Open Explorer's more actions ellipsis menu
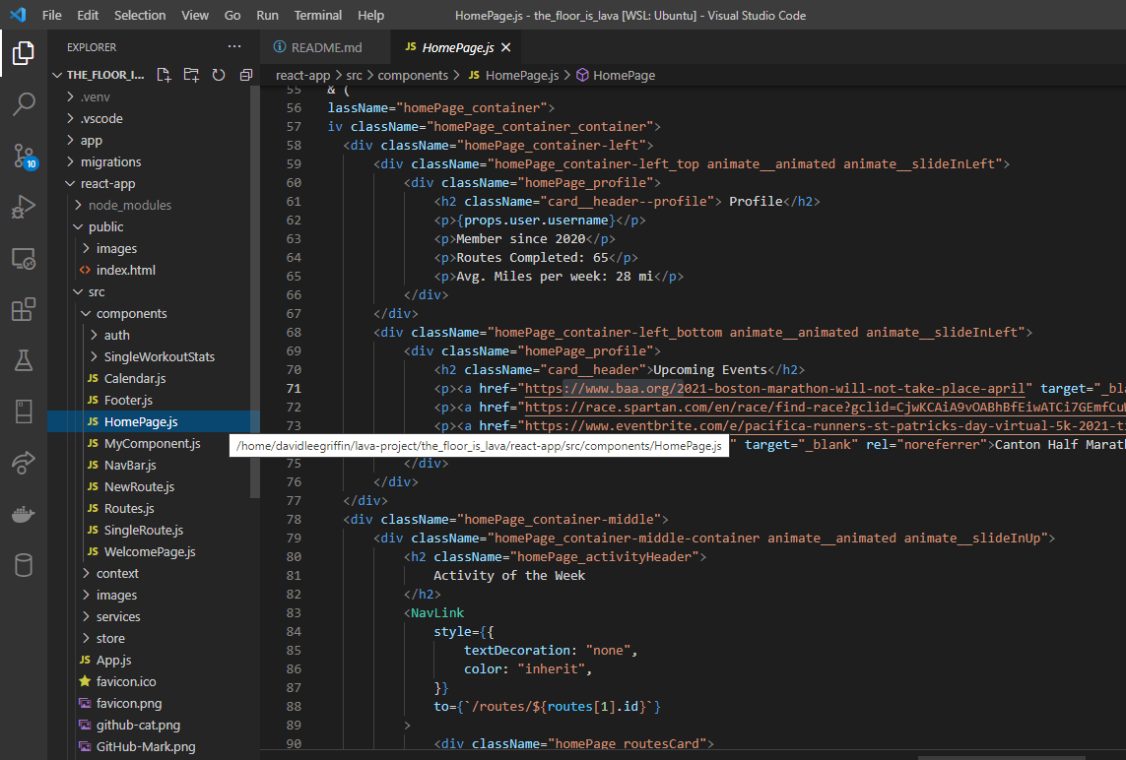This screenshot has width=1126, height=760. (x=233, y=47)
